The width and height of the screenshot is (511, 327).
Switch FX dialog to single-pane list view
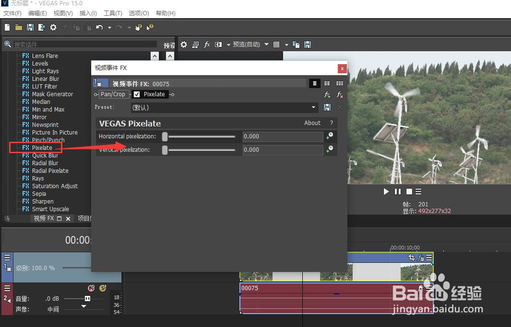(x=314, y=84)
